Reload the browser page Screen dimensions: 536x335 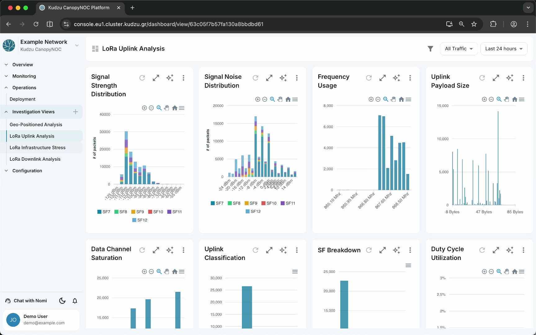click(36, 24)
